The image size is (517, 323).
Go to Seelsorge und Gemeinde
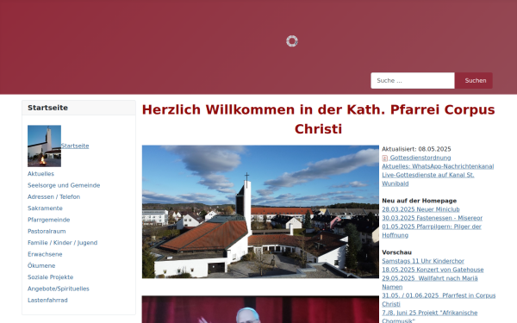[64, 185]
